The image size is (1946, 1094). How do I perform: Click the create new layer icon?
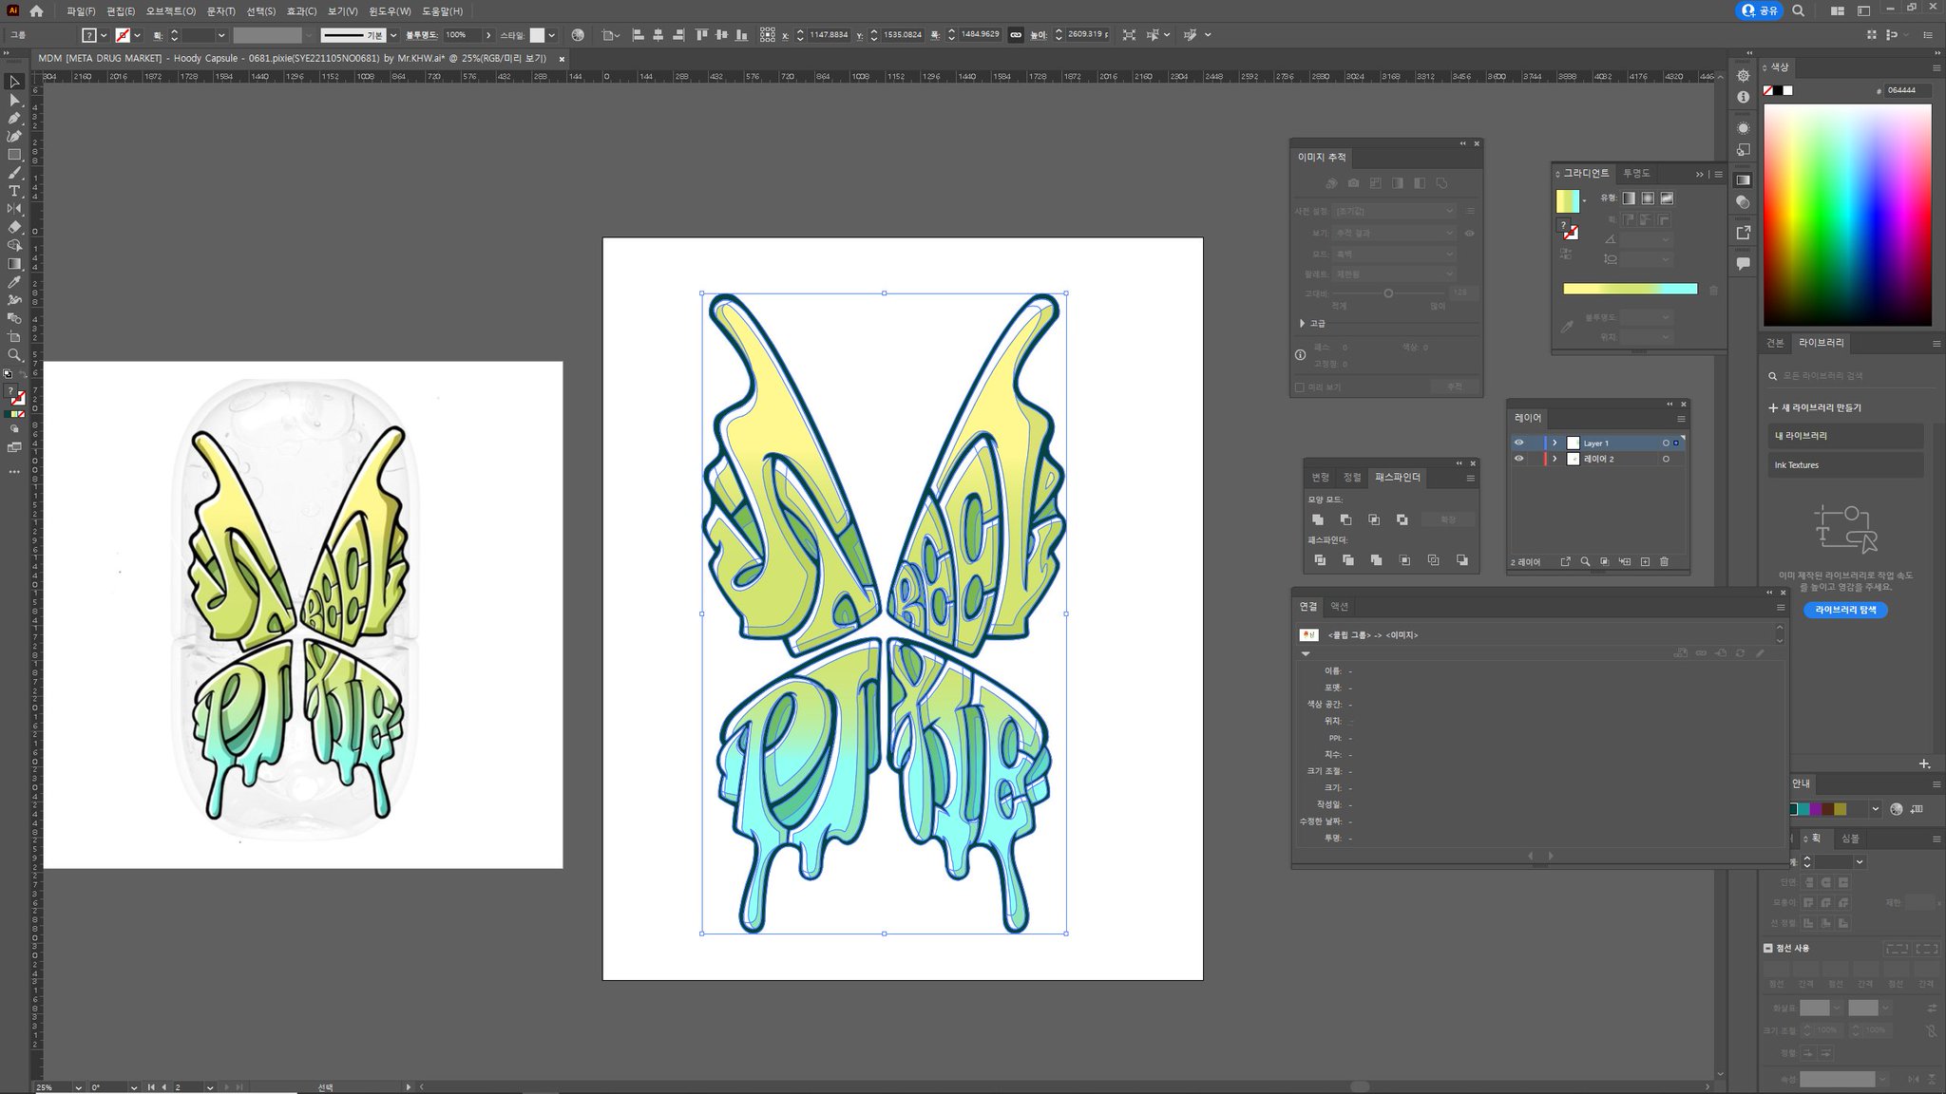(x=1645, y=562)
